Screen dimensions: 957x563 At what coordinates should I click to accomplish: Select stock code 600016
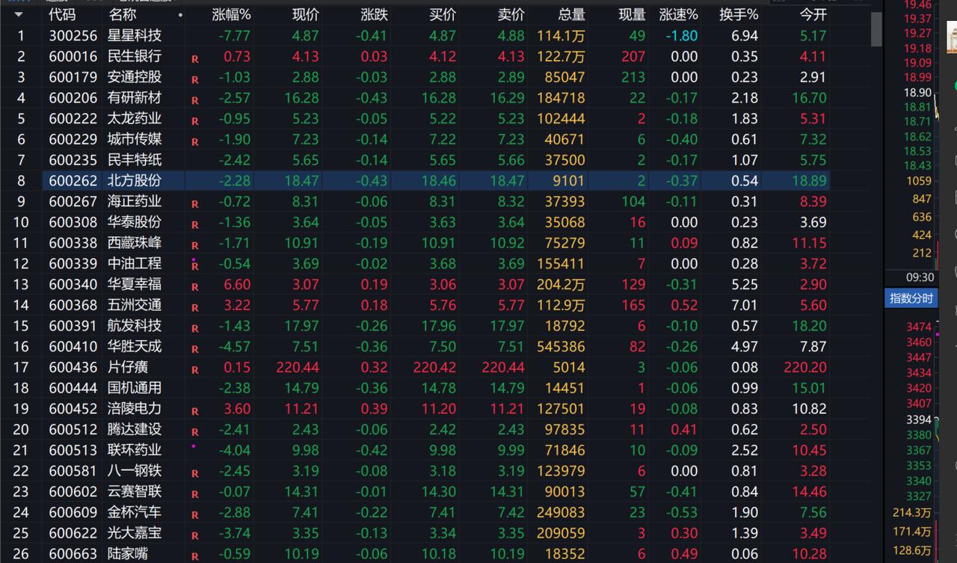coord(73,56)
